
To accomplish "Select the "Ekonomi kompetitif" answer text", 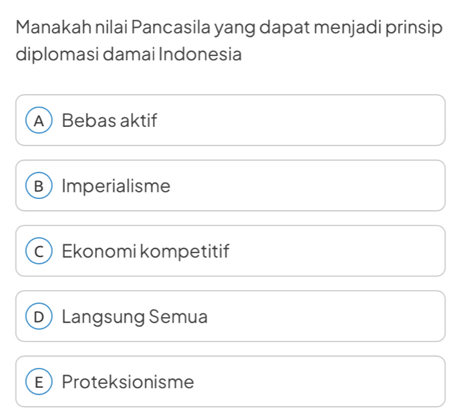I will coord(146,252).
